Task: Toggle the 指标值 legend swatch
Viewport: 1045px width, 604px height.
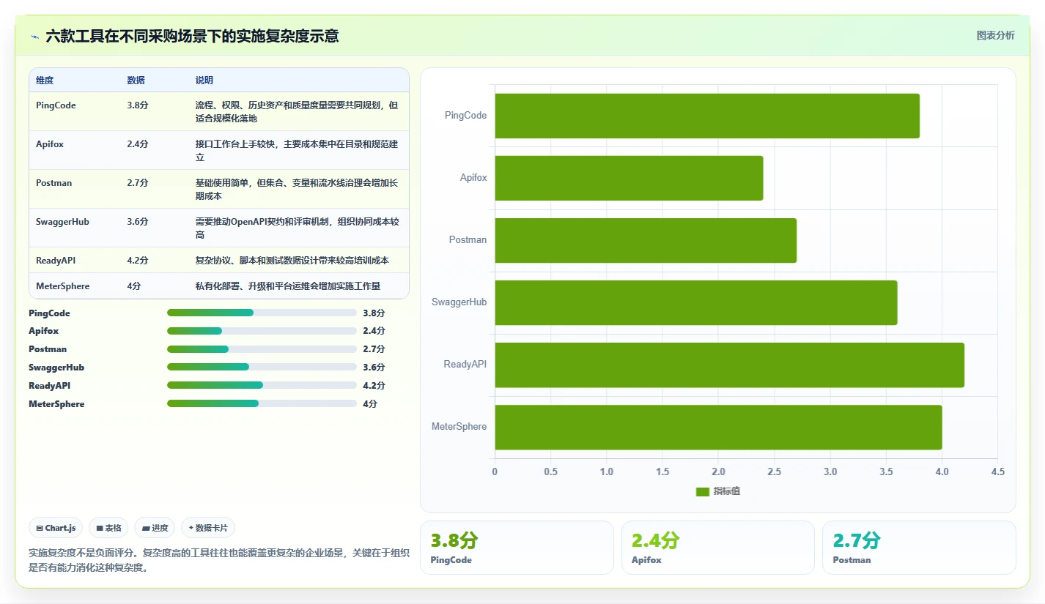Action: click(x=703, y=491)
